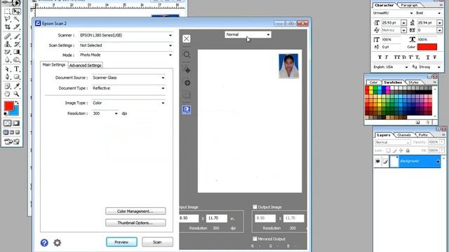The height and width of the screenshot is (252, 449).
Task: Switch to the Paths tab
Action: [423, 135]
